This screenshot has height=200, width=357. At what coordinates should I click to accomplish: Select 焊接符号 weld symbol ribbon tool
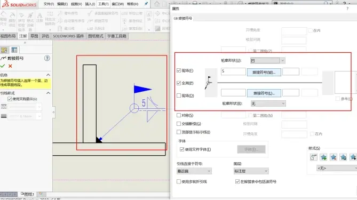[x=98, y=21]
